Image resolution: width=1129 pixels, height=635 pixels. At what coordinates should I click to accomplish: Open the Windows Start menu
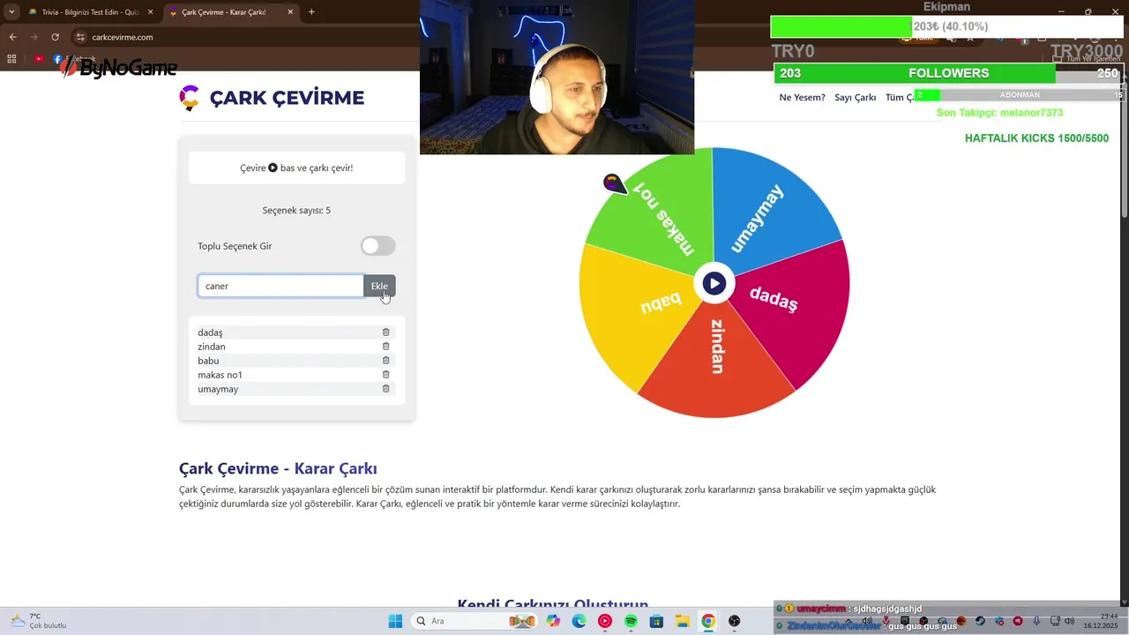(x=395, y=621)
